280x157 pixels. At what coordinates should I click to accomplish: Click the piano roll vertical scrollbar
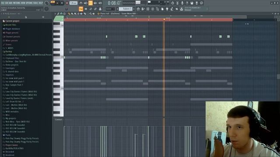[278, 77]
